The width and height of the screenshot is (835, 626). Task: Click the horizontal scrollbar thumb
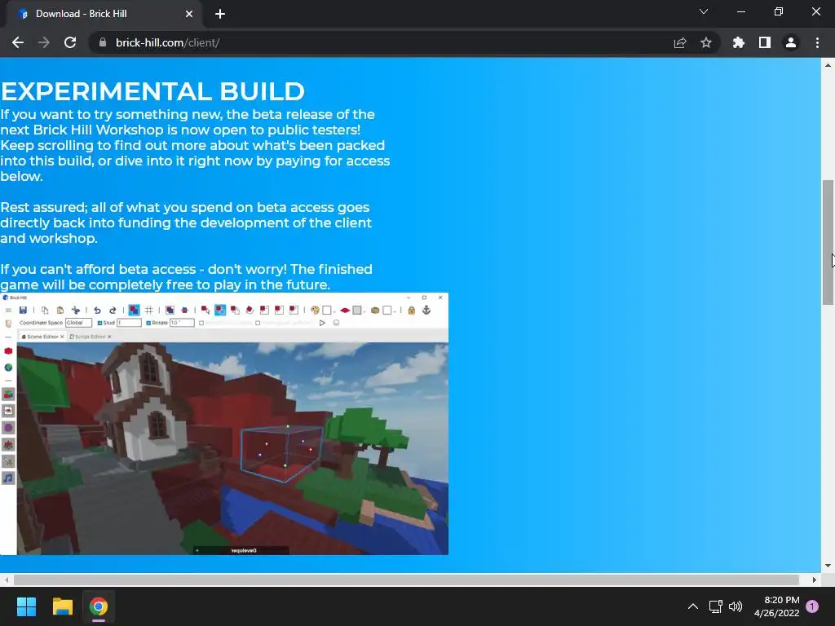[406, 580]
